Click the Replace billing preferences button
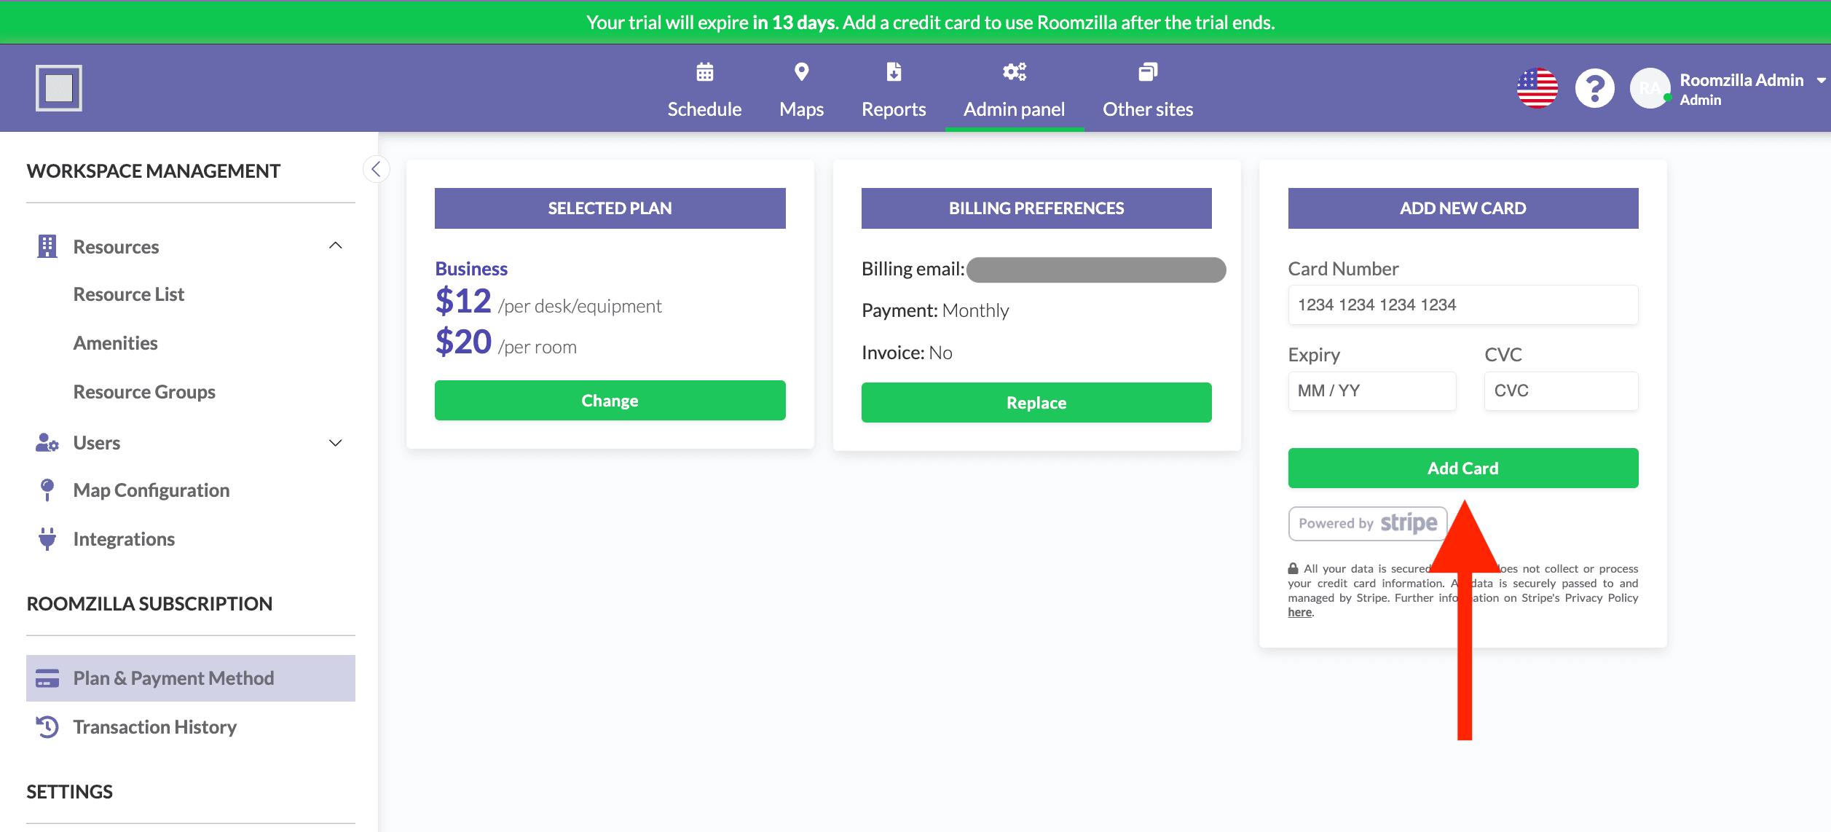1831x832 pixels. pyautogui.click(x=1036, y=403)
